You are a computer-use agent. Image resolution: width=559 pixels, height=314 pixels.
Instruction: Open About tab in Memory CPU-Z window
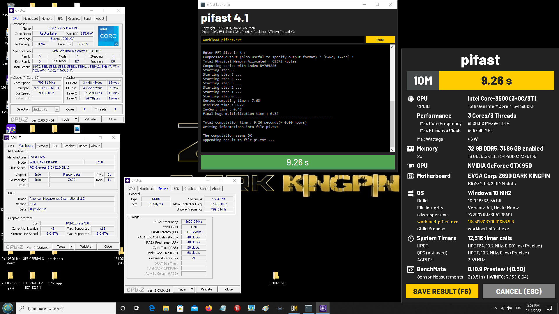pyautogui.click(x=216, y=189)
